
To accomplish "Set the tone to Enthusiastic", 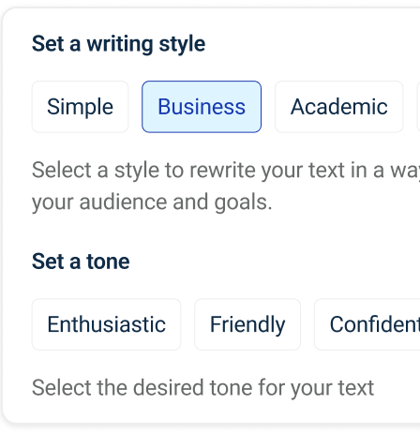I will pyautogui.click(x=106, y=324).
